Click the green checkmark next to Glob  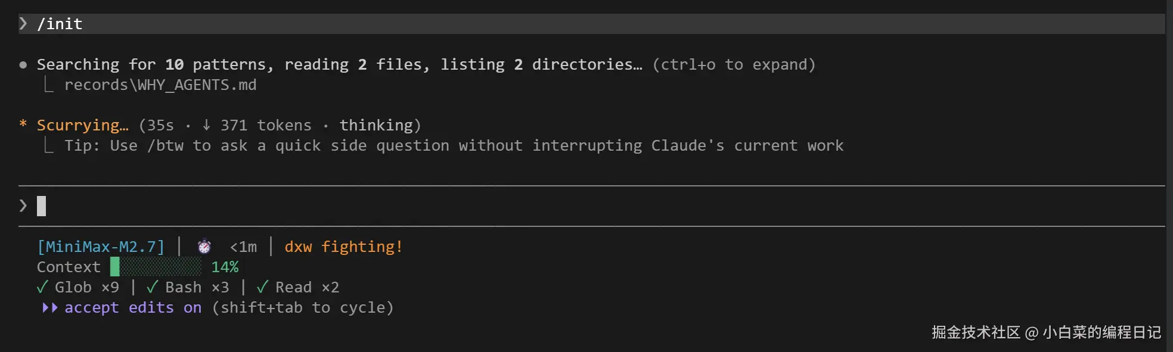point(42,288)
